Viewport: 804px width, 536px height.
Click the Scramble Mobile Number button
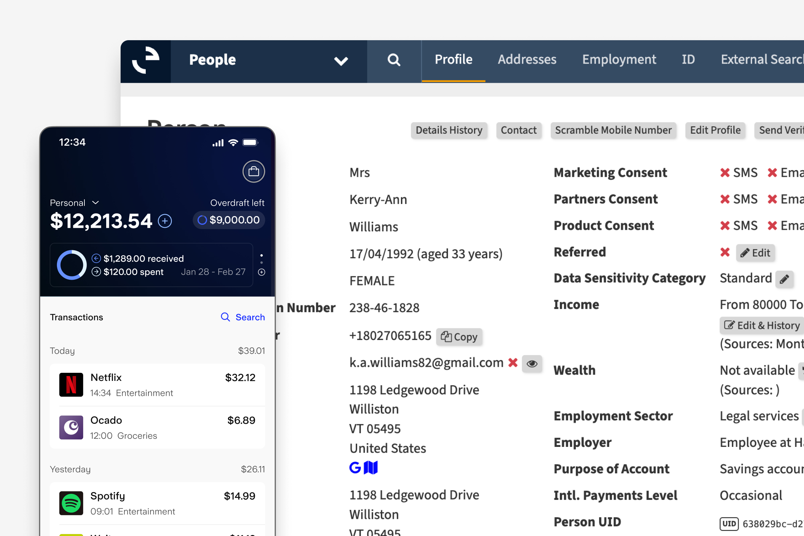click(613, 130)
